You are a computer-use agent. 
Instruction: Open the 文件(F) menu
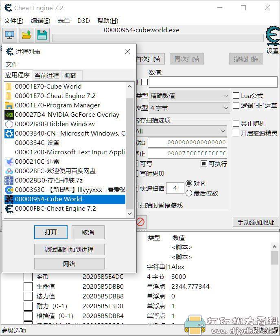coord(14,21)
